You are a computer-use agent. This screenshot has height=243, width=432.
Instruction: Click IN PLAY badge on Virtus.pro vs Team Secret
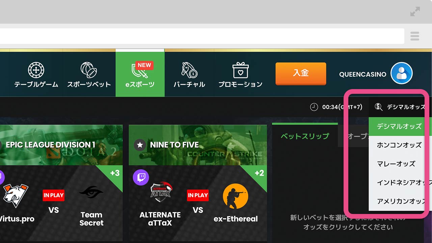[x=53, y=195]
